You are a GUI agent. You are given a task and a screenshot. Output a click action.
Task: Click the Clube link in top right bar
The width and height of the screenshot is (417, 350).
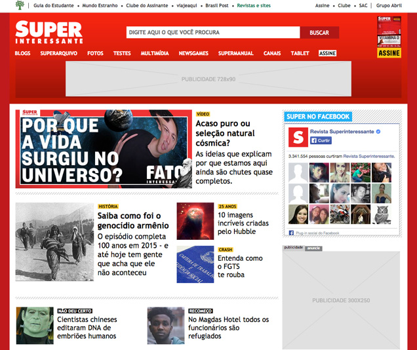pyautogui.click(x=344, y=5)
